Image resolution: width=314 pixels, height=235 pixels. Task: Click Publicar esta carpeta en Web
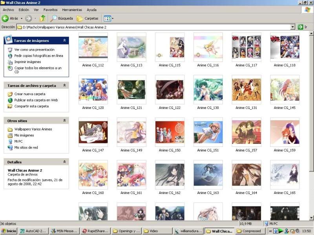[36, 100]
